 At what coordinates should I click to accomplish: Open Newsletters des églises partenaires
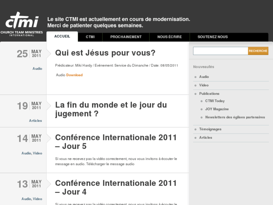pyautogui.click(x=235, y=117)
